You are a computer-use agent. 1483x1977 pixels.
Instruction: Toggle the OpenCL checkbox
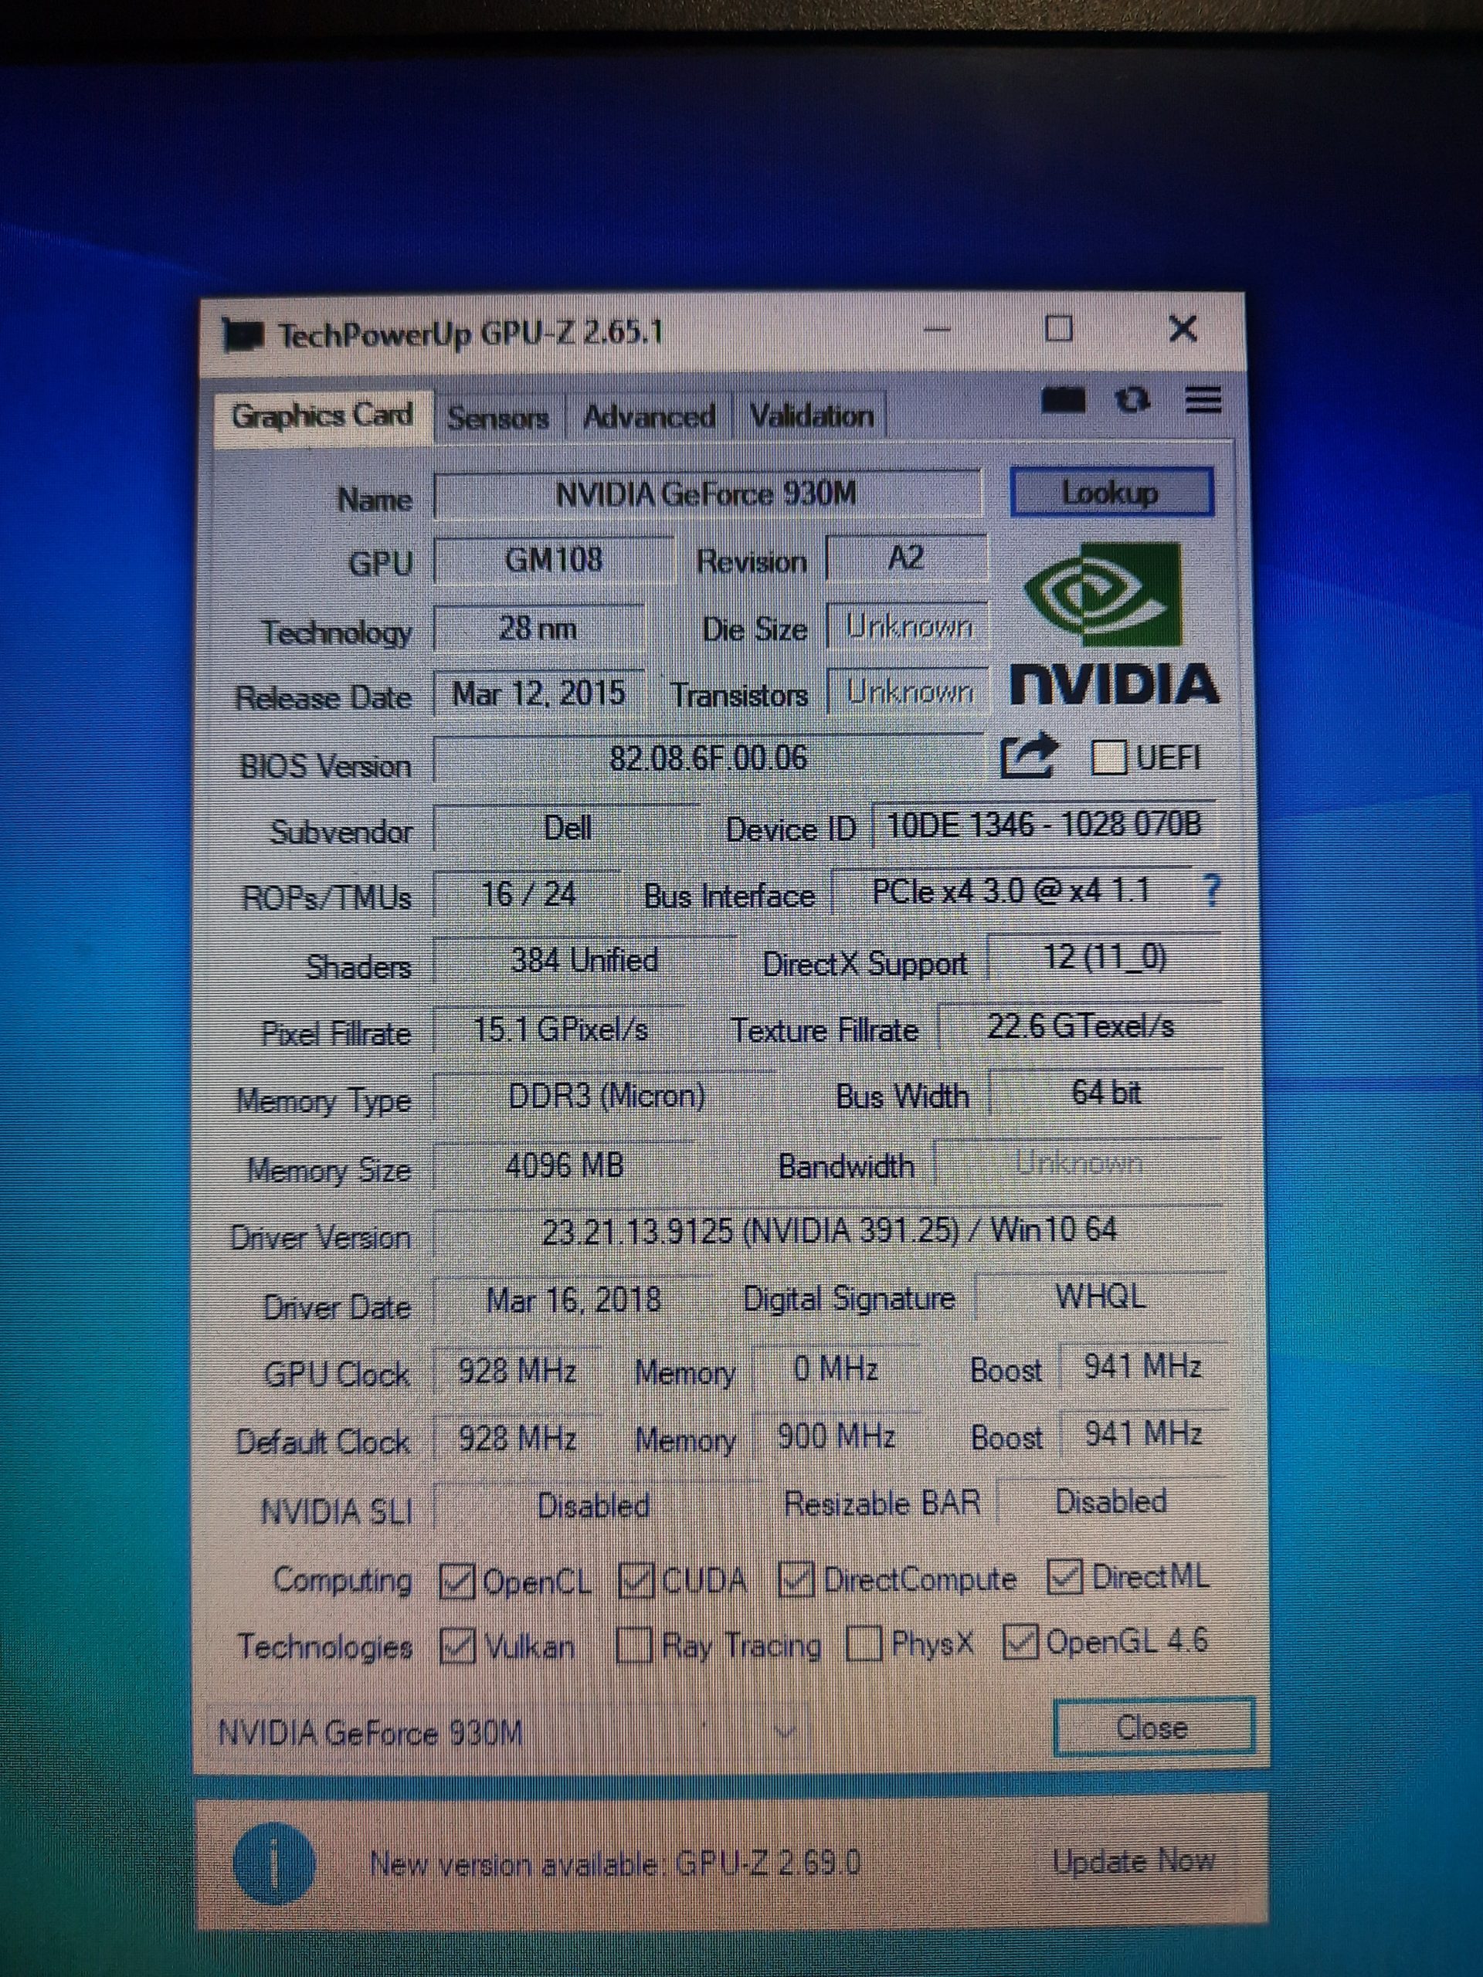pyautogui.click(x=456, y=1582)
